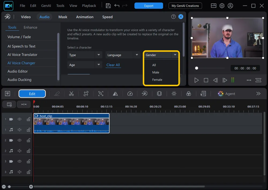Open My GenAI Creations
This screenshot has width=268, height=190.
(x=185, y=6)
